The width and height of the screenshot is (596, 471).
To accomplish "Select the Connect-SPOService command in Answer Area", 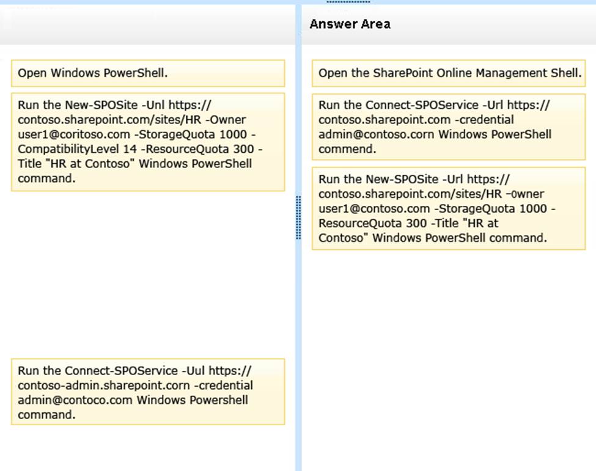I will tap(449, 127).
